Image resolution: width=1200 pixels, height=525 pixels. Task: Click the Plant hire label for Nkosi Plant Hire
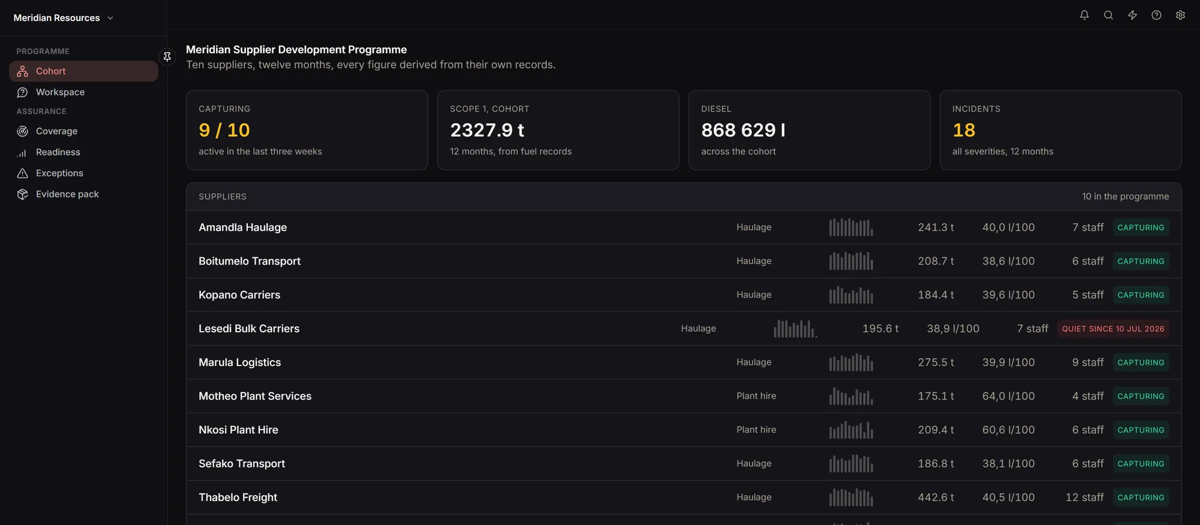[756, 430]
